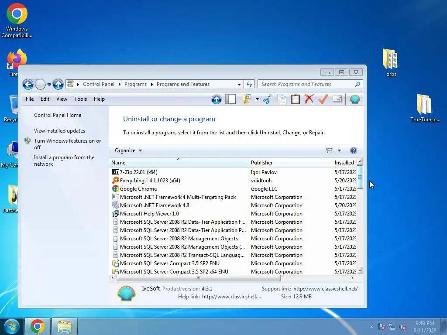Select Google Chrome in program list
The width and height of the screenshot is (447, 335).
tap(138, 188)
